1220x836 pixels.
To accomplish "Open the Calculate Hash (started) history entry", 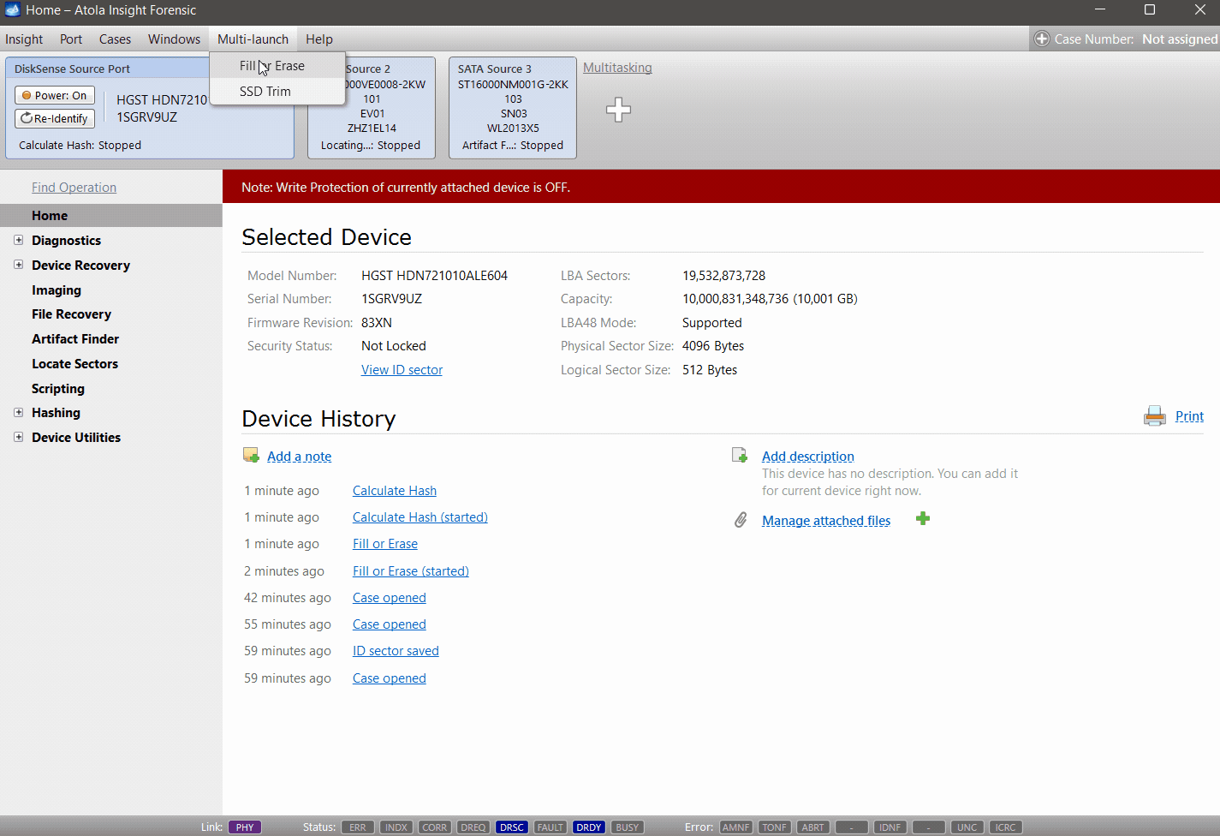I will click(x=420, y=517).
